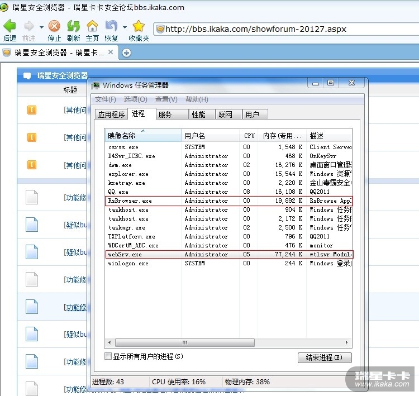The image size is (419, 396).
Task: Open the dropdown arrow beside Restore
Action: pyautogui.click(x=125, y=27)
